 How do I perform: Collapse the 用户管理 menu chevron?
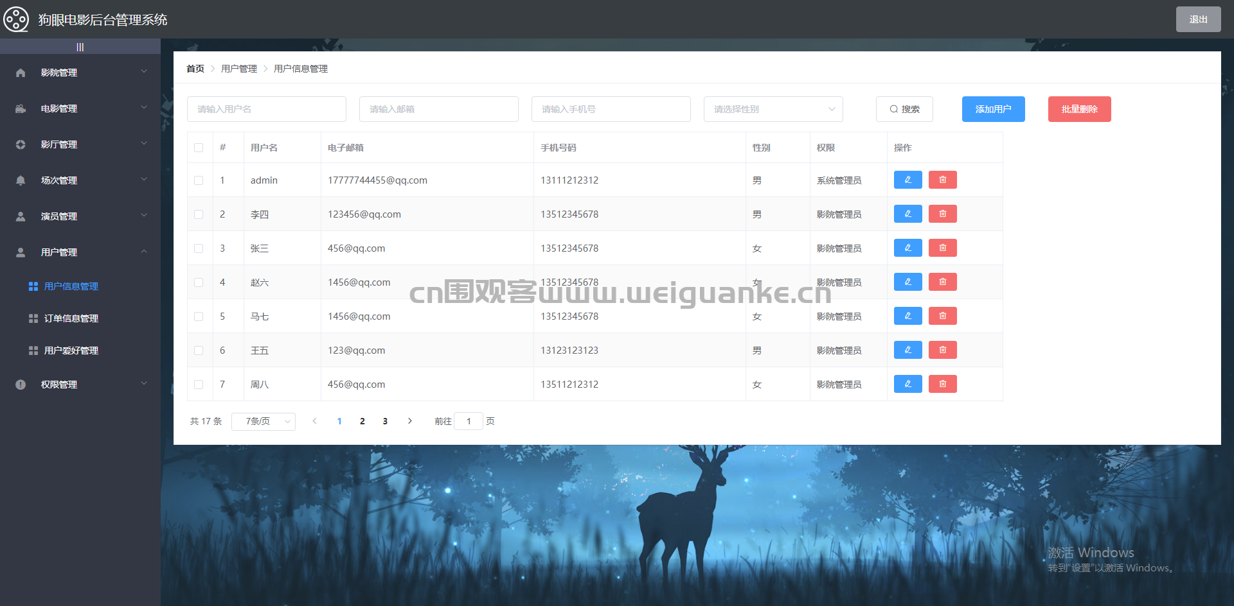144,251
